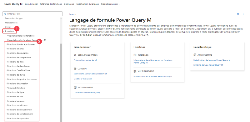The image size is (250, 122).
Task: Open Vue d'ensemble des fonctions
Action: coord(21,36)
